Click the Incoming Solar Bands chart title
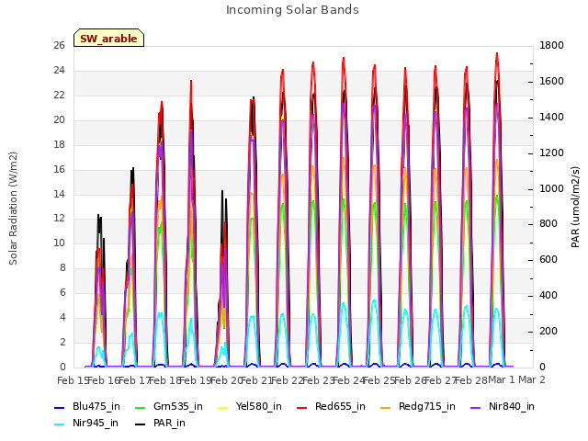588x441 pixels. click(x=292, y=10)
